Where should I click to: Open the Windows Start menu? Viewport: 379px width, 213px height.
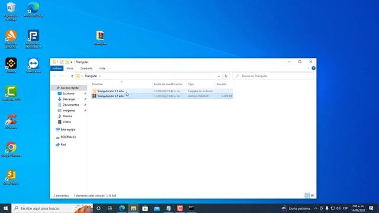coord(5,208)
